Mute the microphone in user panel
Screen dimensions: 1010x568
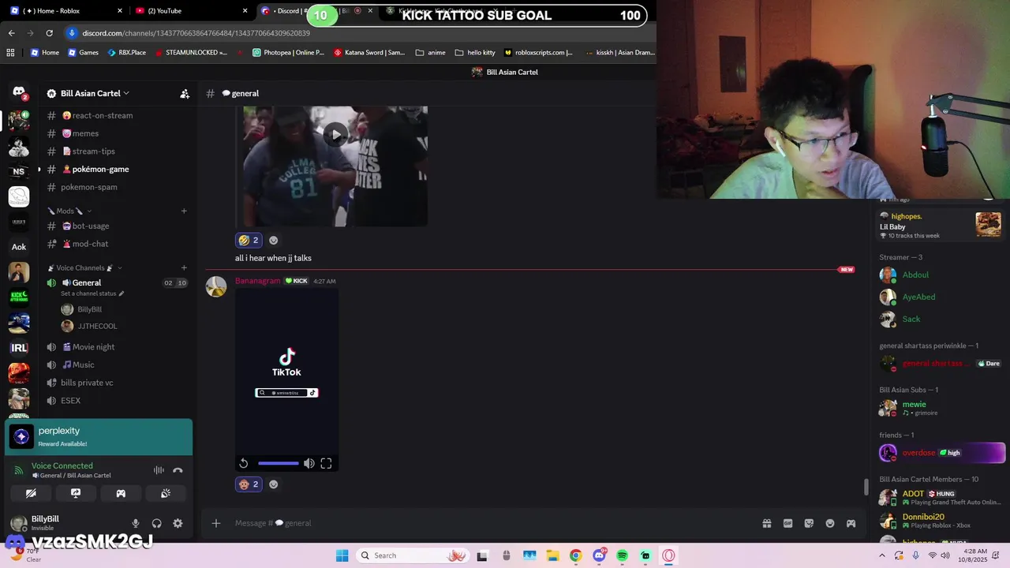[x=136, y=523]
